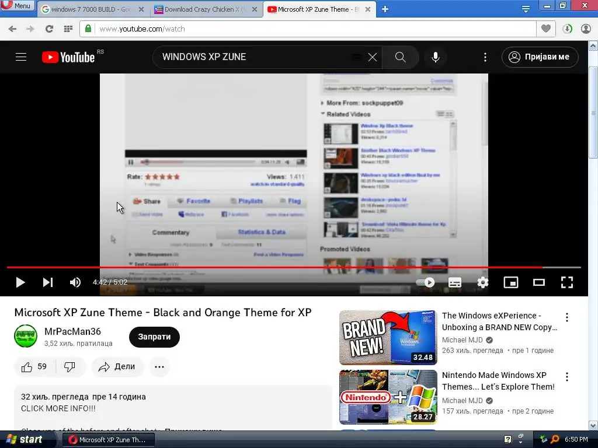This screenshot has width=598, height=448.
Task: Close the 'Download Crazy Chicken X' tab
Action: coord(255,9)
